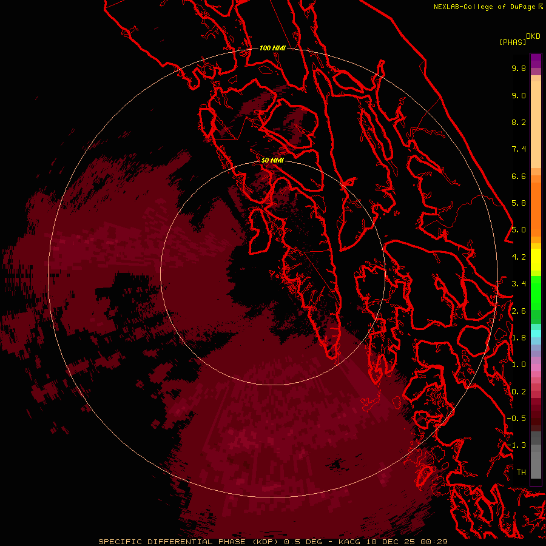Click the [PHAS] label above the color scale
This screenshot has height=546, width=546.
click(x=513, y=42)
